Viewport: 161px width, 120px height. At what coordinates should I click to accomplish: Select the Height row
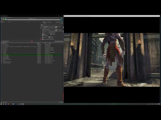[31, 60]
